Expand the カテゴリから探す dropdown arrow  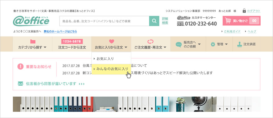[45, 47]
